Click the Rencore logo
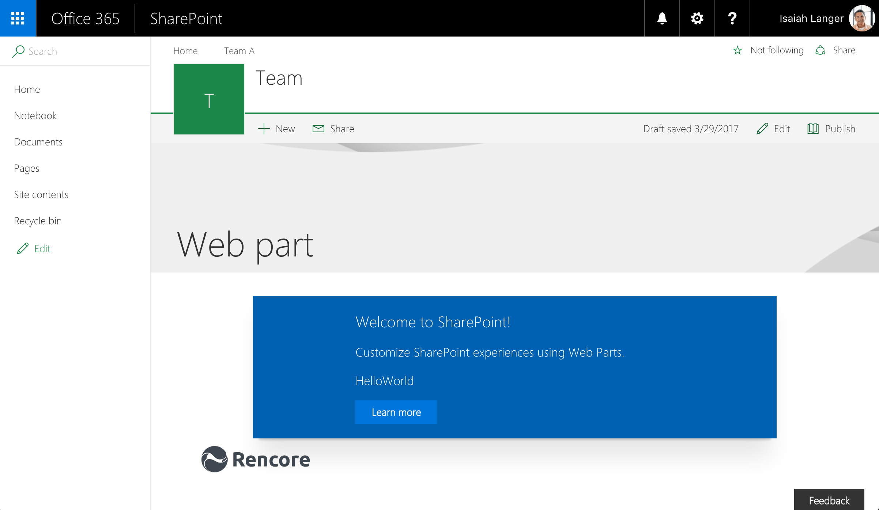Viewport: 879px width, 510px height. [256, 459]
